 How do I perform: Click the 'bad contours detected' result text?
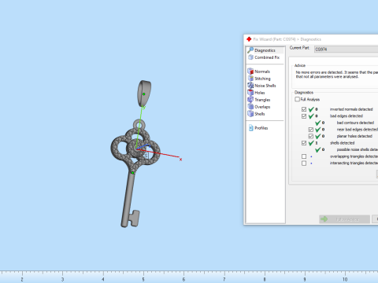pyautogui.click(x=355, y=123)
